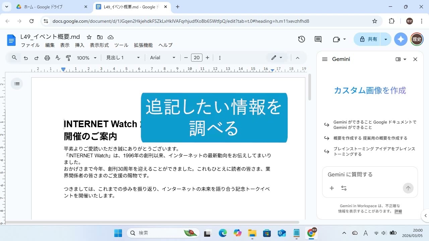429x241 pixels.
Task: Open paragraph style 見出し 1 dropdown
Action: 123,58
